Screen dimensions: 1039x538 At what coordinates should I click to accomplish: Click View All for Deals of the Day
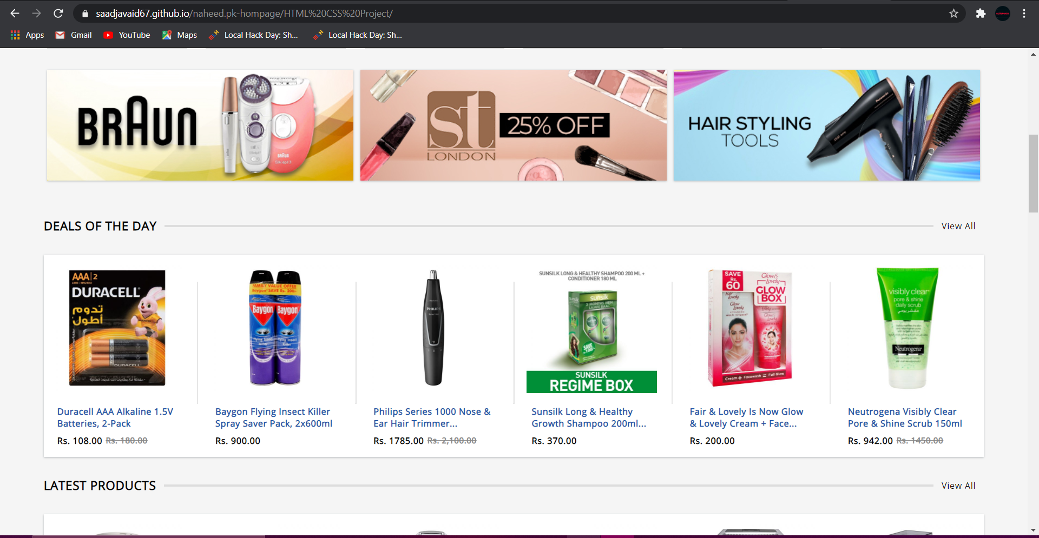(958, 226)
